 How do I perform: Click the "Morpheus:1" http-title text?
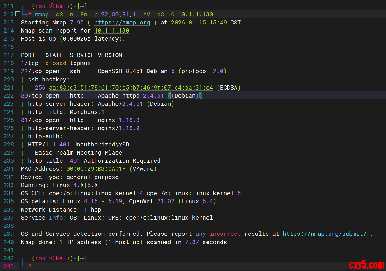87,112
